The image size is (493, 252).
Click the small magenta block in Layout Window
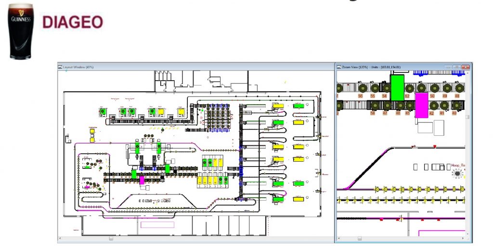142,180
